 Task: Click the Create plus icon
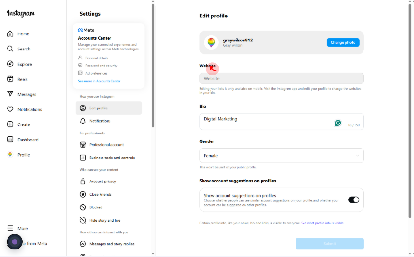[x=10, y=124]
